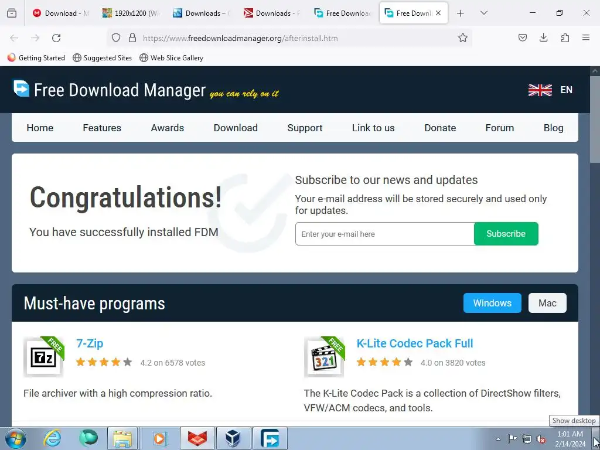
Task: Open Web Slice Gallery bookmark
Action: pyautogui.click(x=171, y=58)
